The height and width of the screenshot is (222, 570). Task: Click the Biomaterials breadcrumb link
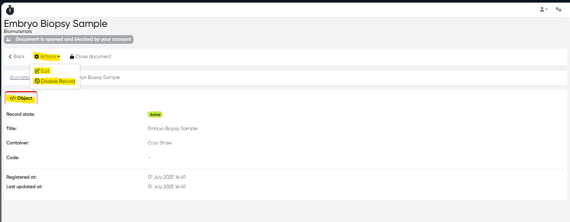coord(20,78)
